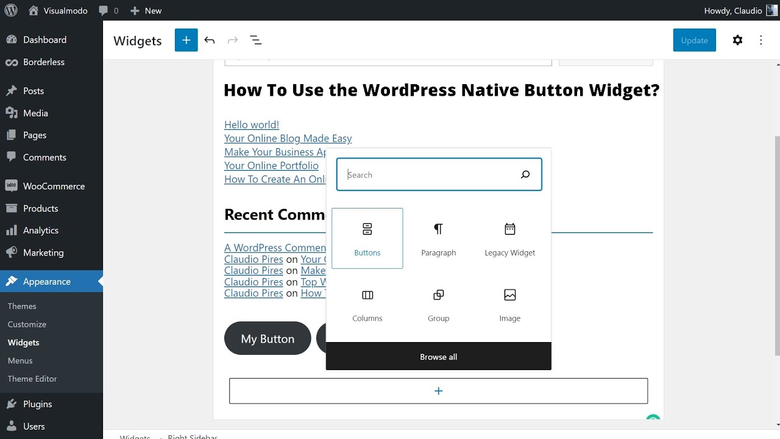Open the Howdy, Claudio account menu
Viewport: 780px width, 439px height.
[x=740, y=10]
